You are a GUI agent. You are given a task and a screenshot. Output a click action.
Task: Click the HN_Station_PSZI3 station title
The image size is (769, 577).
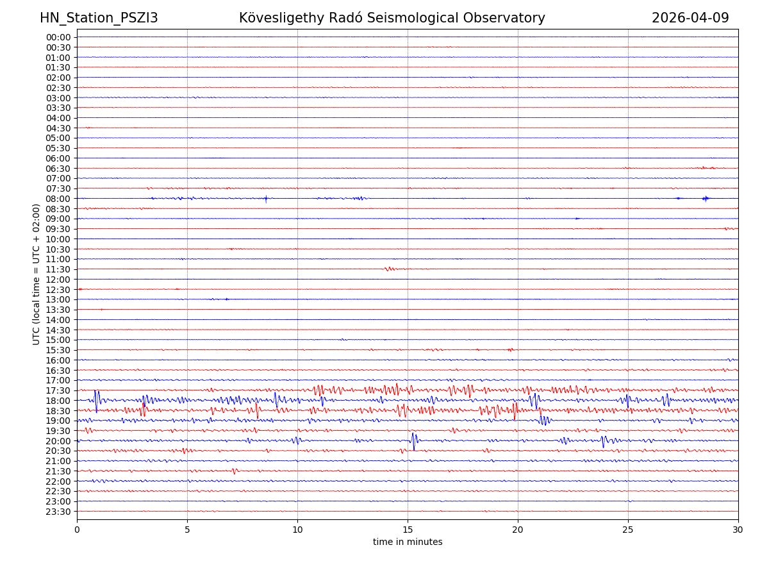point(99,18)
